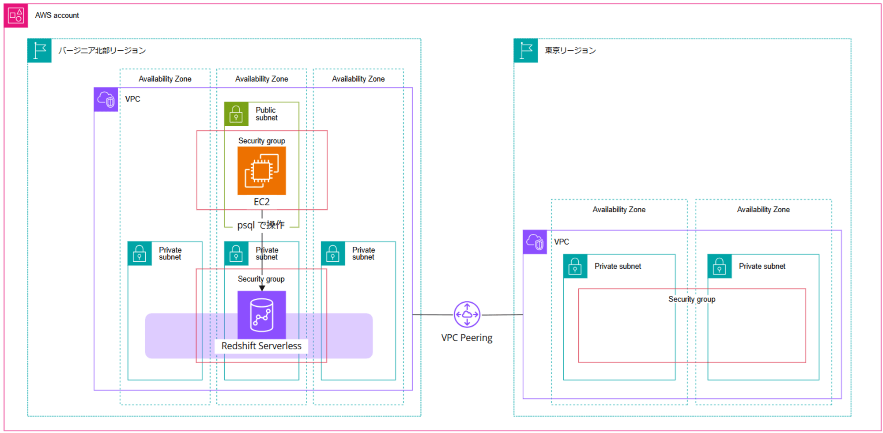Select the Virginia region flag icon
This screenshot has width=883, height=433.
pos(39,50)
